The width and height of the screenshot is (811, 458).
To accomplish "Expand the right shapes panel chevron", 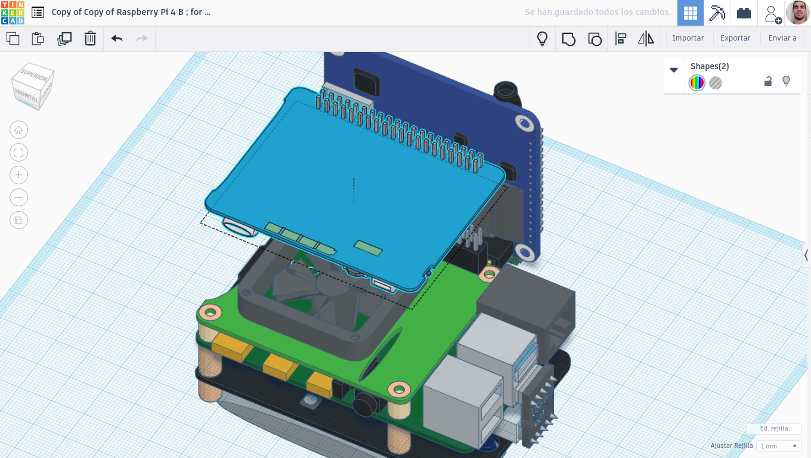I will point(806,255).
